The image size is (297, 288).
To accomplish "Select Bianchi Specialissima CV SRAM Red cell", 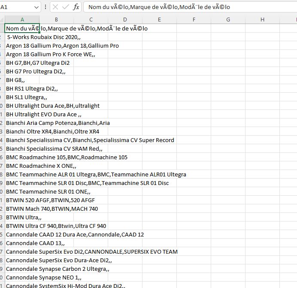I will (22, 149).
